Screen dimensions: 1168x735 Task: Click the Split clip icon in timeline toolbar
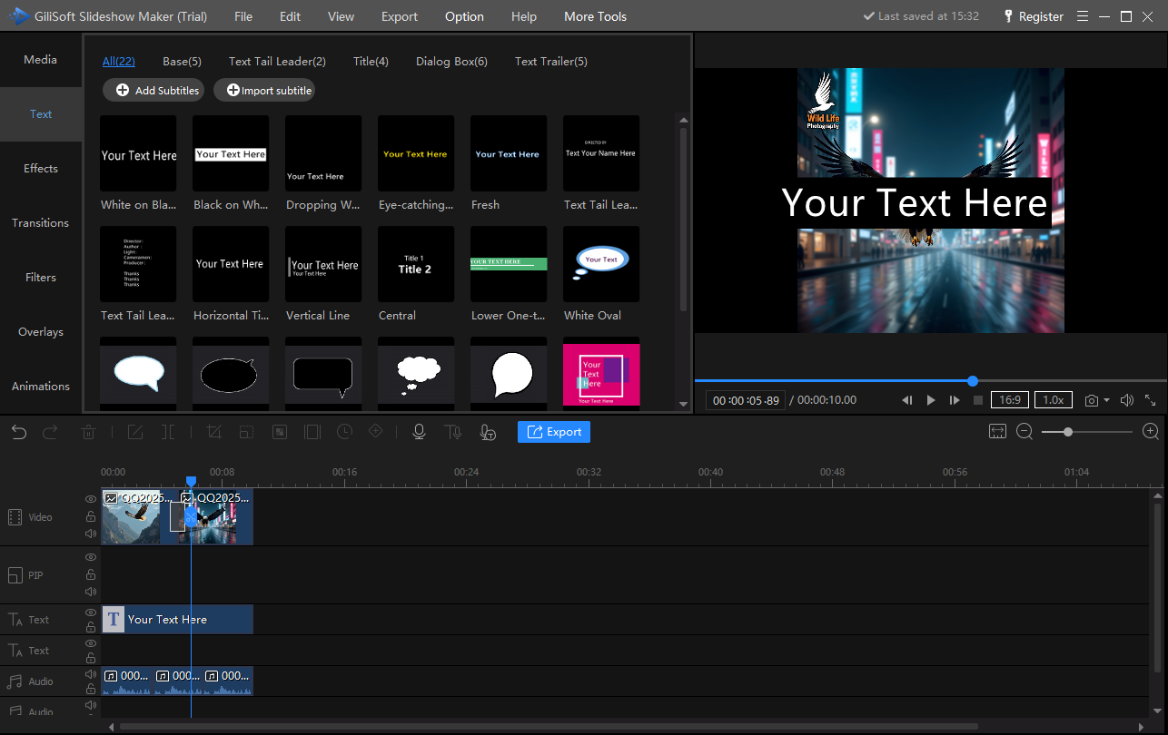[168, 432]
